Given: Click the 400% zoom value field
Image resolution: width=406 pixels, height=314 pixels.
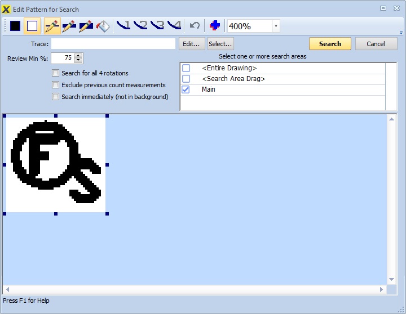Looking at the screenshot, I should (250, 26).
